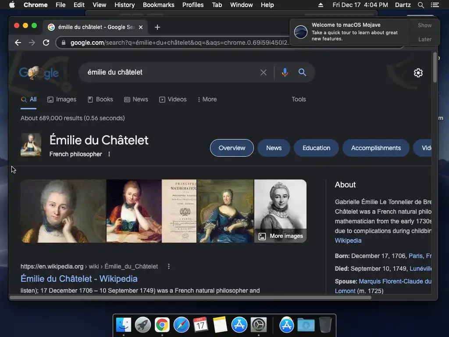Viewport: 449px width, 337px height.
Task: Click the Dartz user name in menu bar
Action: tap(403, 5)
